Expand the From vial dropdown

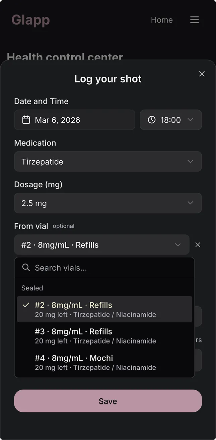click(x=102, y=245)
